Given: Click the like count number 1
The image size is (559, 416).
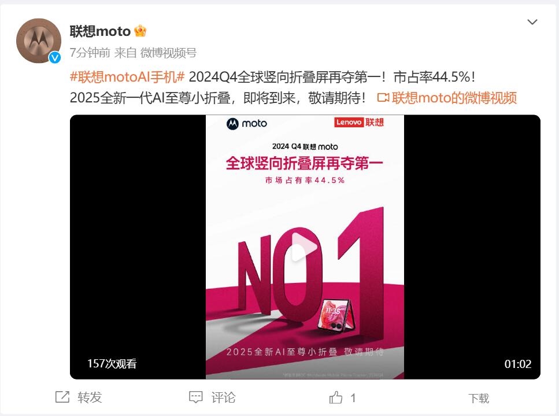Looking at the screenshot, I should (x=353, y=398).
